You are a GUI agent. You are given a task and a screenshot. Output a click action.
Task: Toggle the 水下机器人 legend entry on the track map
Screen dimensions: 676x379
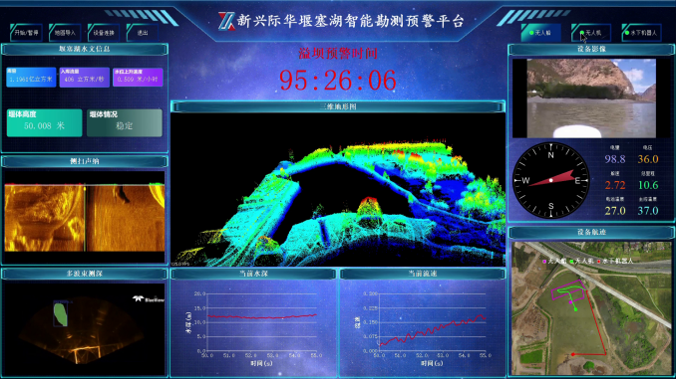tap(615, 261)
